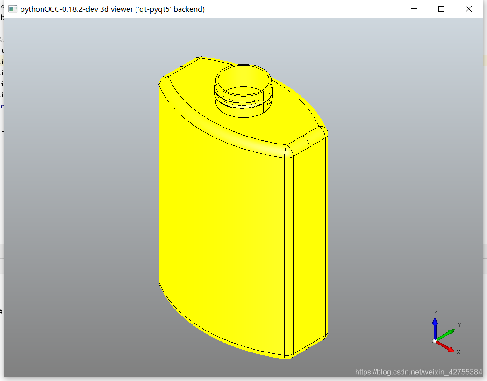Image resolution: width=487 pixels, height=381 pixels.
Task: Click the green Y-axis arrow
Action: click(446, 335)
